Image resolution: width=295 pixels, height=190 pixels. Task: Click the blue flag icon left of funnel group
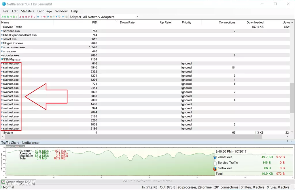tap(48, 17)
